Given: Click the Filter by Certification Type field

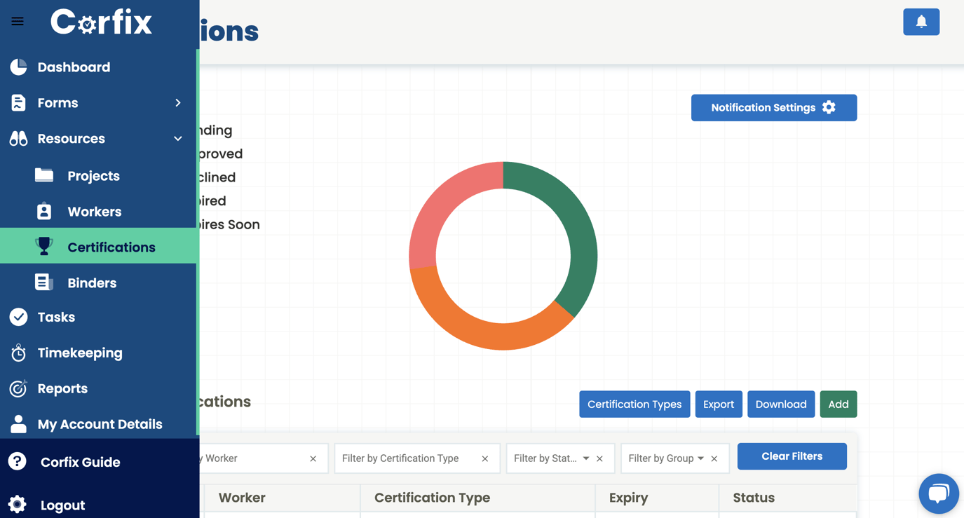Looking at the screenshot, I should 417,458.
